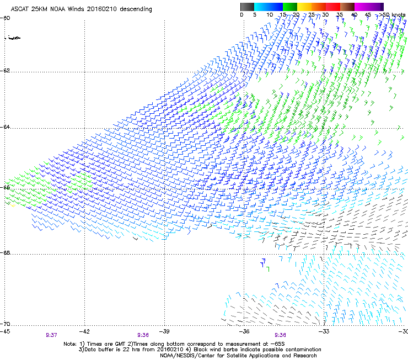The height and width of the screenshot is (359, 408).
Task: Click the NOAA/NESDIS credit line
Action: (x=238, y=356)
